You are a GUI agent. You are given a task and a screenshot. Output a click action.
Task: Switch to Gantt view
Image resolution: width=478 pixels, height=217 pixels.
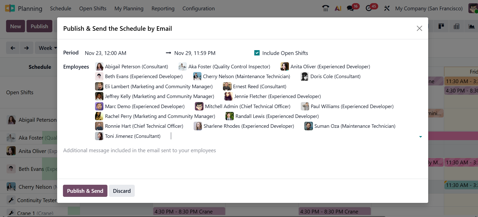(441, 26)
